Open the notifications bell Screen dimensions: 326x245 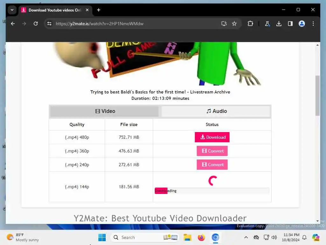pos(304,237)
